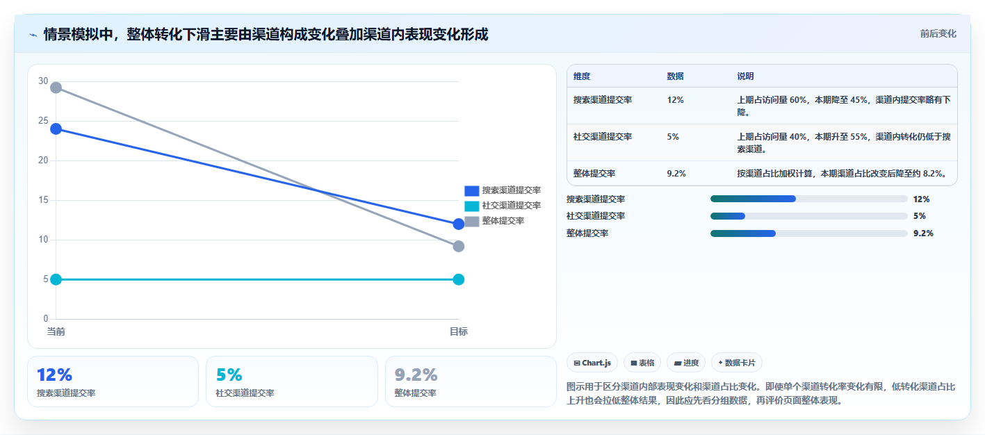Click blue 搜索渠道提交率 point at 目标
985x435 pixels.
click(459, 224)
